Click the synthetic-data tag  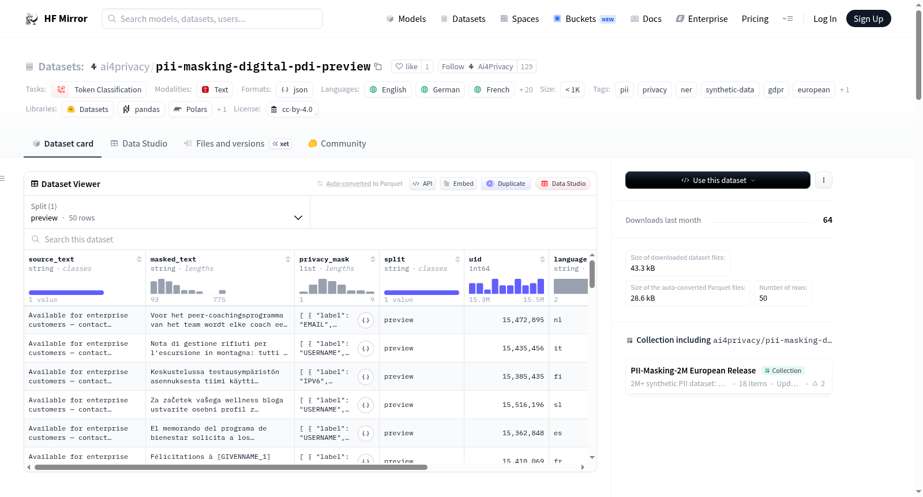pos(730,89)
